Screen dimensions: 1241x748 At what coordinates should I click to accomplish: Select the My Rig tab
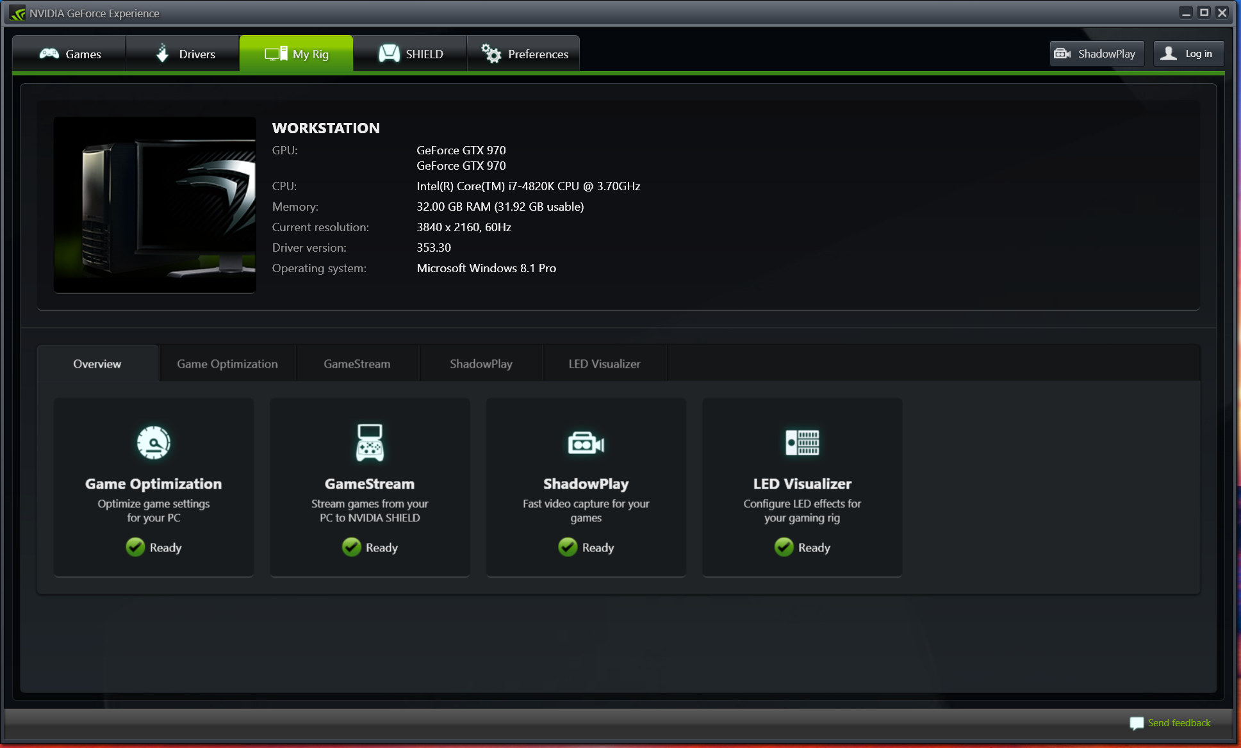click(296, 54)
